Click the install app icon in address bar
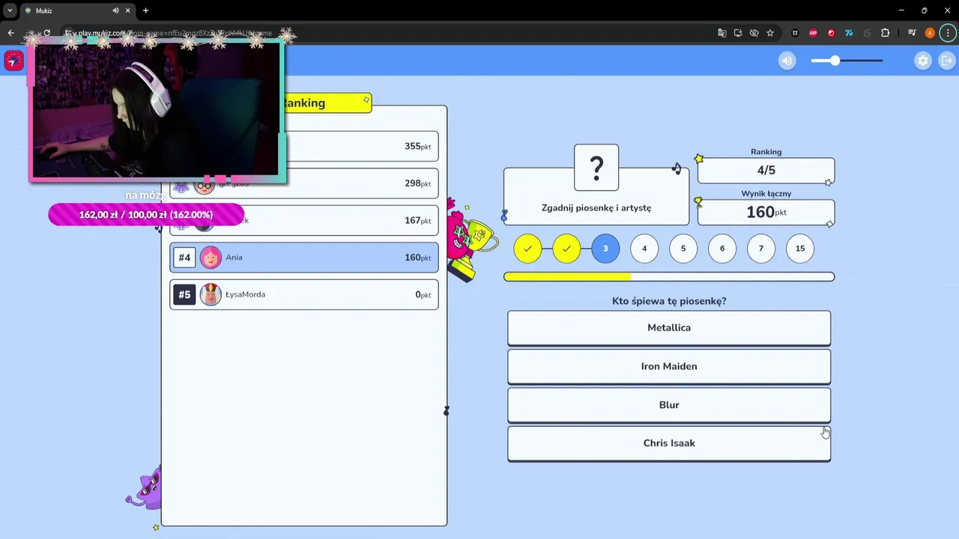The height and width of the screenshot is (539, 959). point(738,33)
